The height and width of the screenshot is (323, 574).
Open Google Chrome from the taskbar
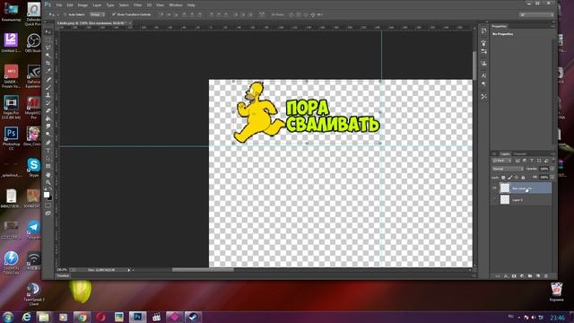pos(82,317)
